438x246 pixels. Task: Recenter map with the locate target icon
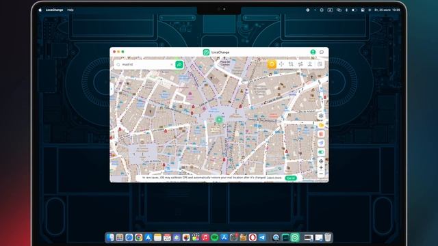[321, 161]
